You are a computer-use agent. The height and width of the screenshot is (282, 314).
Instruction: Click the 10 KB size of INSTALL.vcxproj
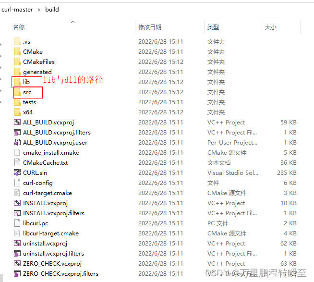[289, 203]
